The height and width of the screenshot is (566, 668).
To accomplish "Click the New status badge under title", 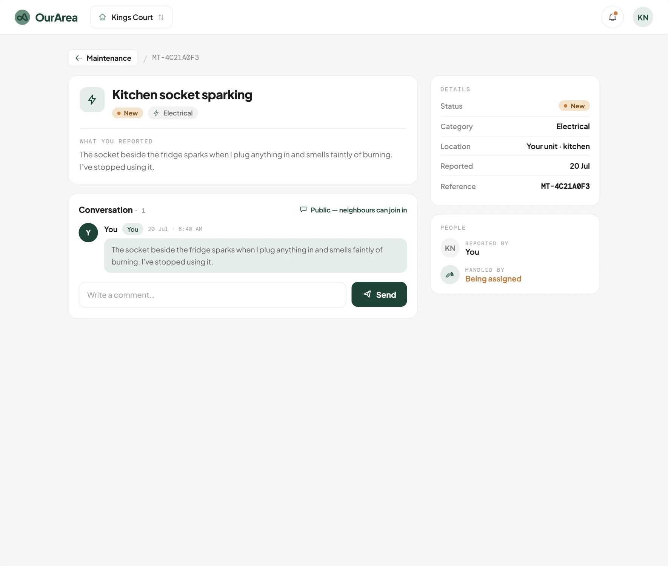I will point(128,113).
